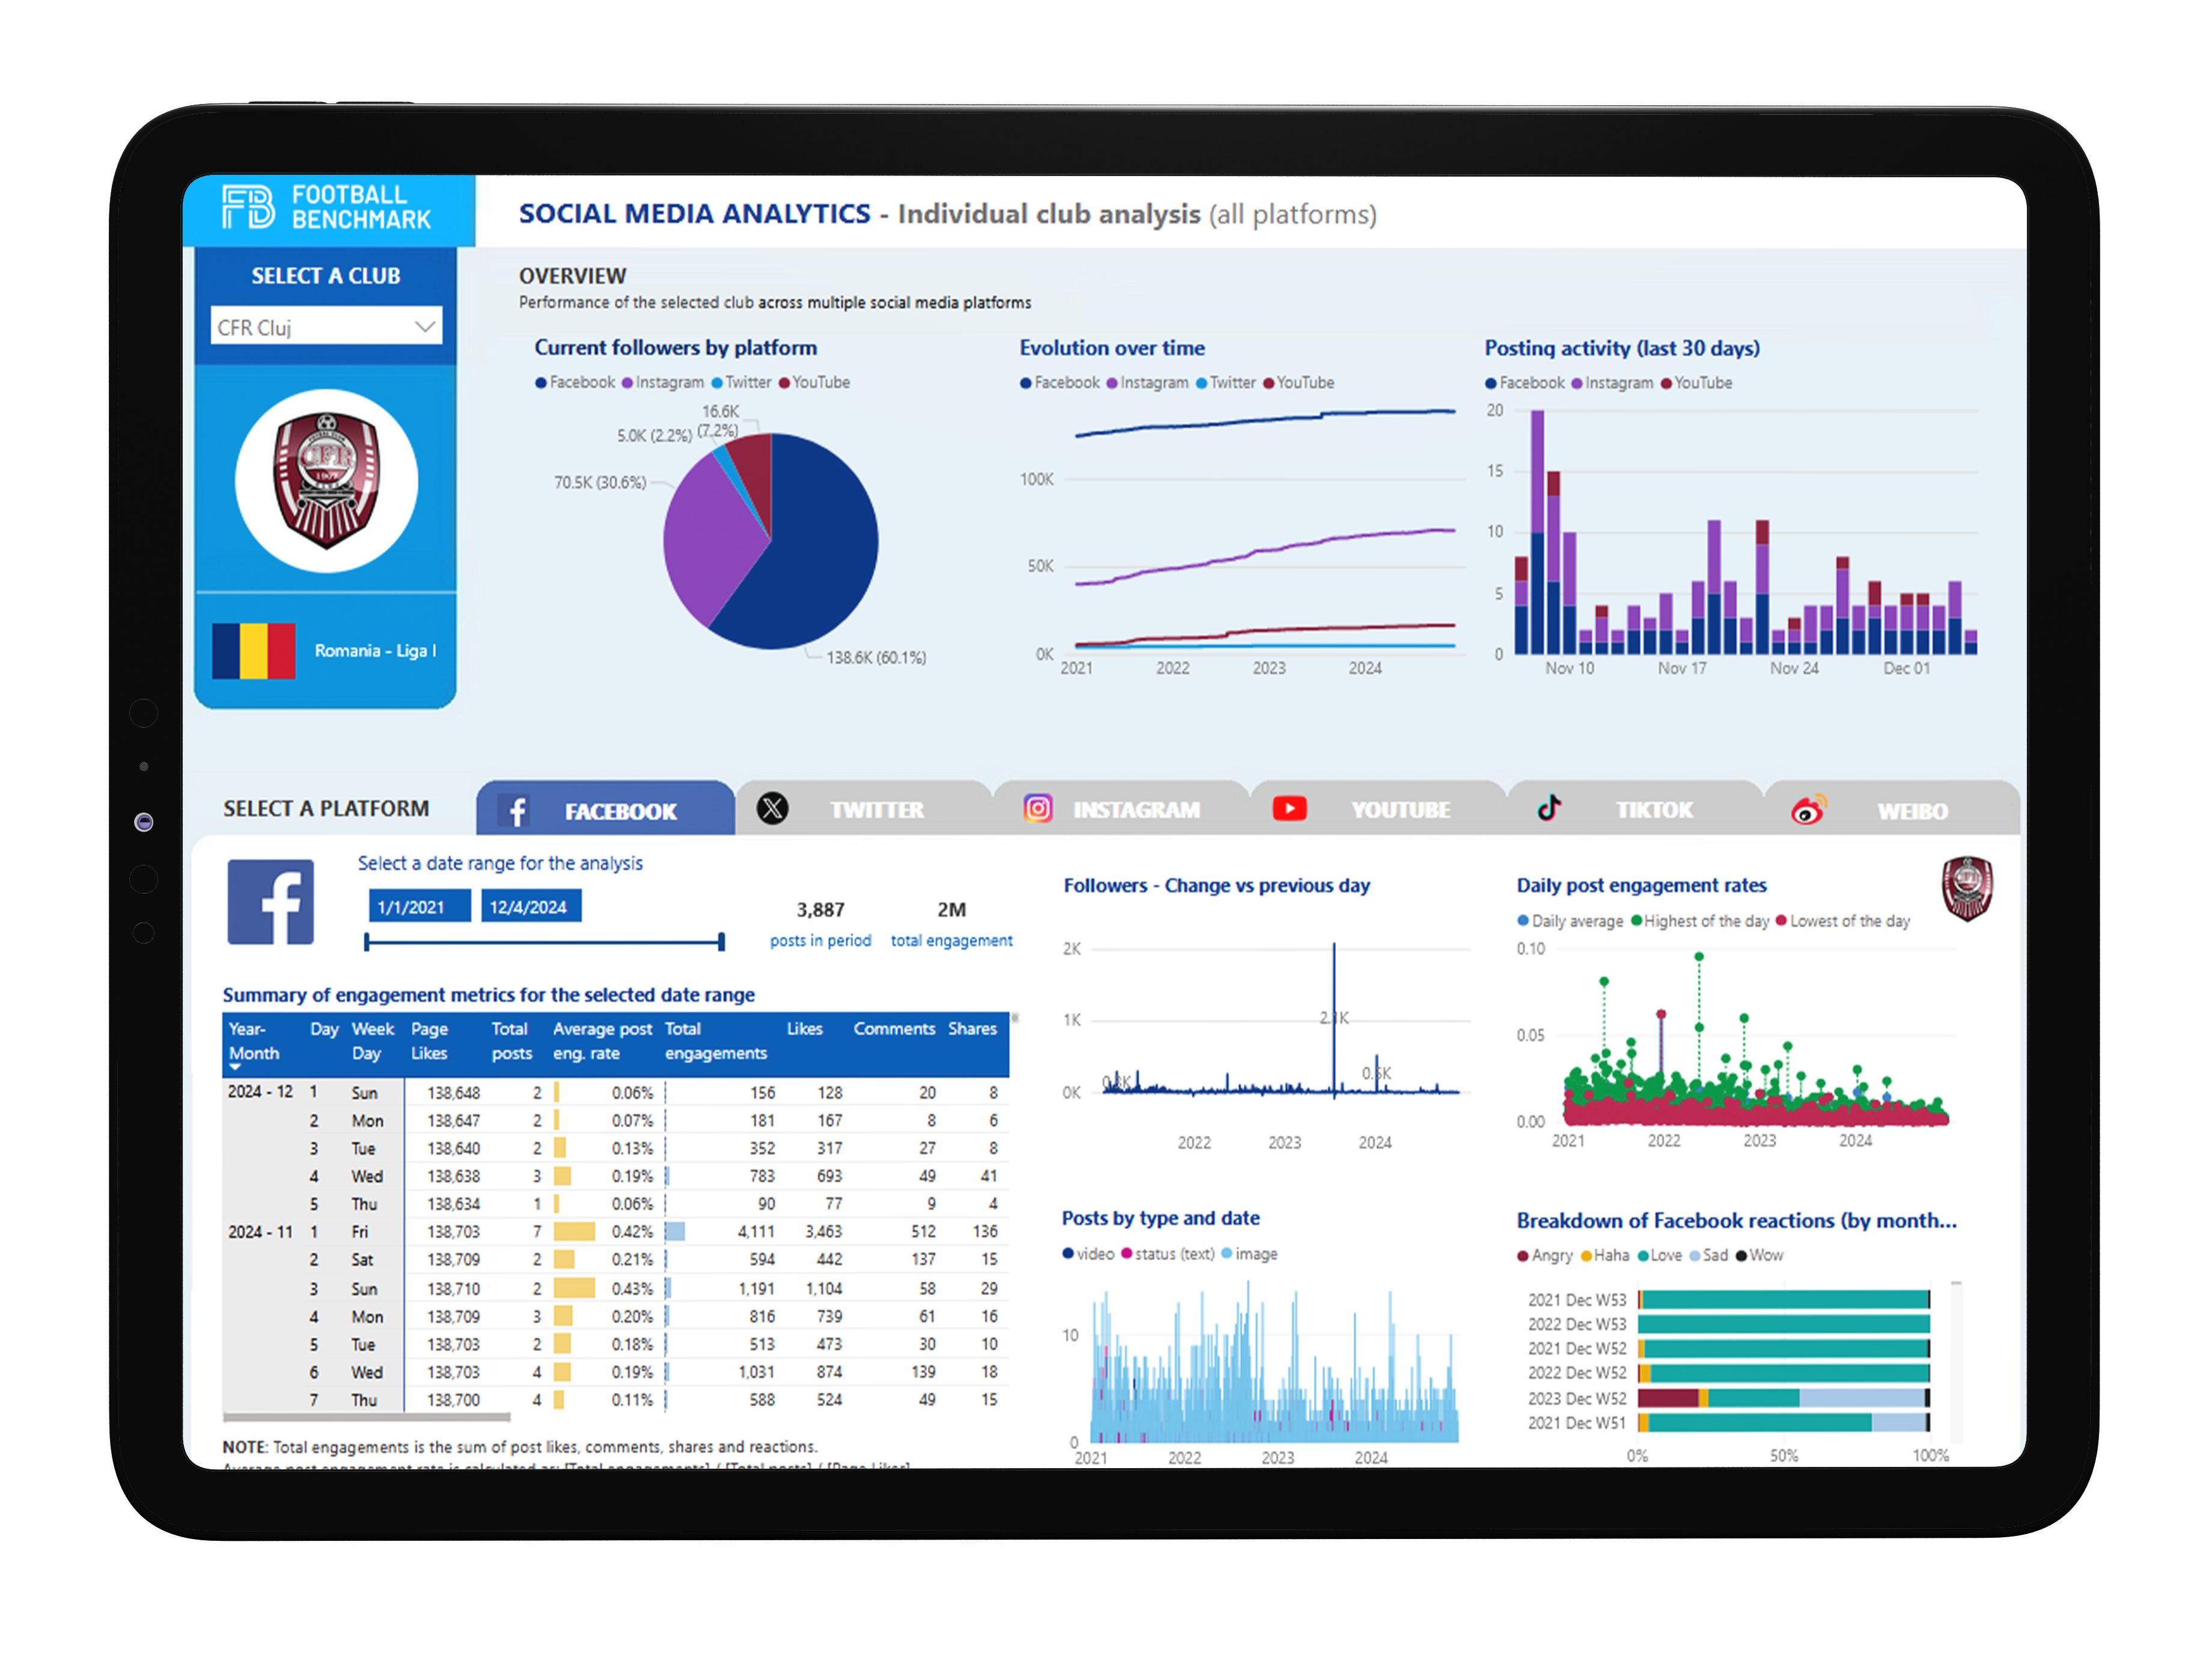Click the 2023 Dec W52 reactions bar

click(1783, 1398)
